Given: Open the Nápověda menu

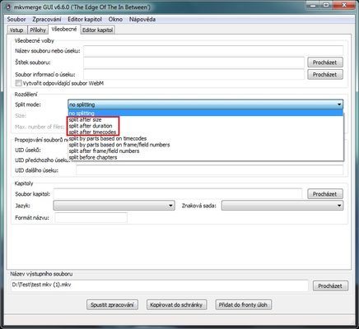Looking at the screenshot, I should click(142, 20).
